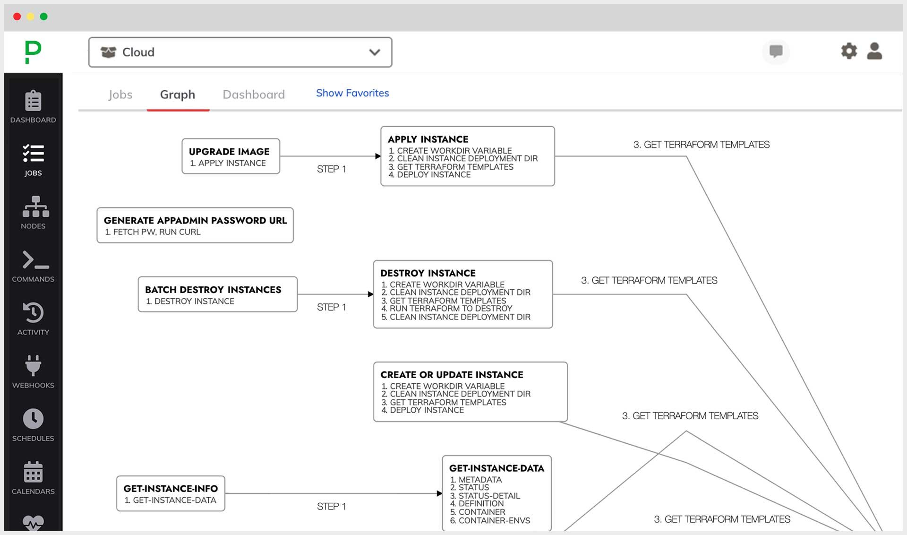The image size is (907, 535).
Task: Click the Dashboard clipboard icon in sidebar
Action: [x=33, y=101]
